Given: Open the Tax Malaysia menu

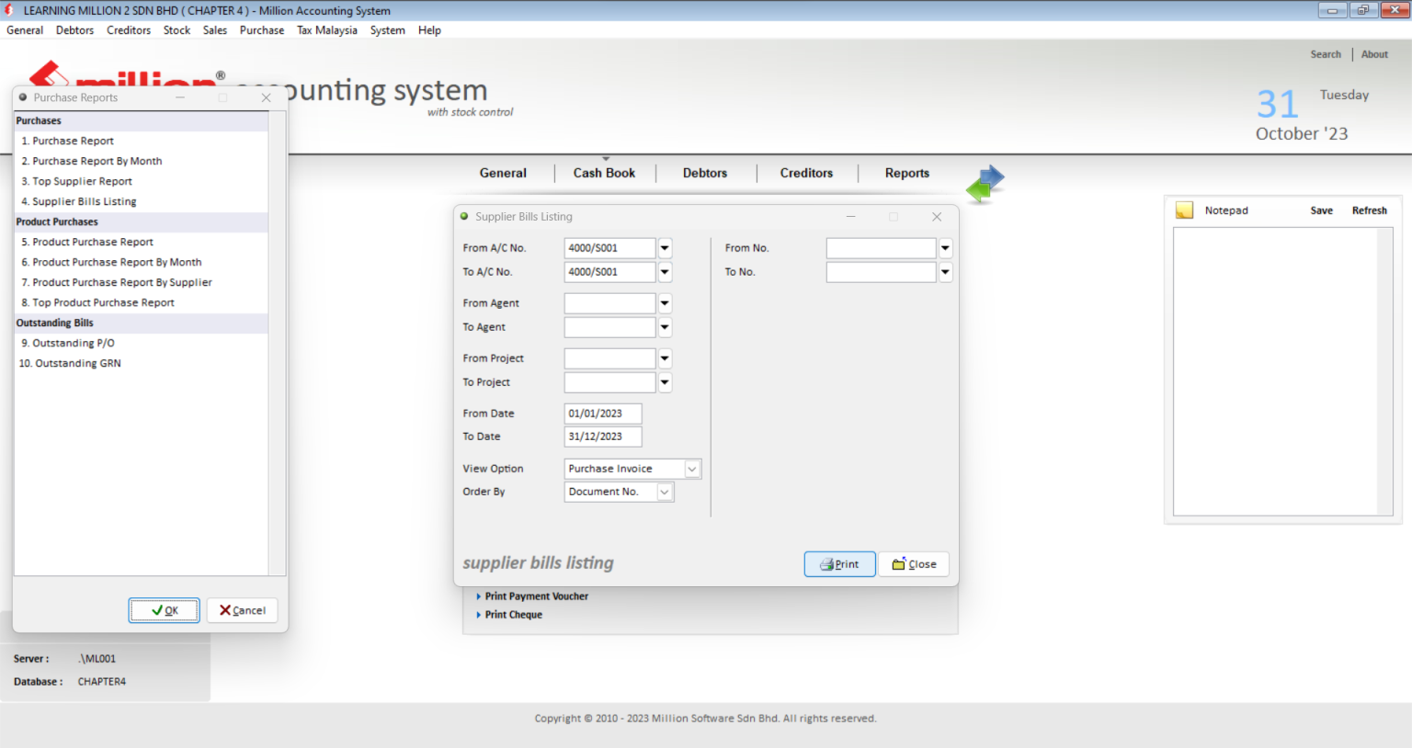Looking at the screenshot, I should pos(327,30).
